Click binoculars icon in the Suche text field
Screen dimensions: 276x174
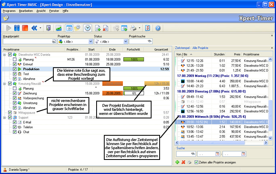[x=193, y=154]
